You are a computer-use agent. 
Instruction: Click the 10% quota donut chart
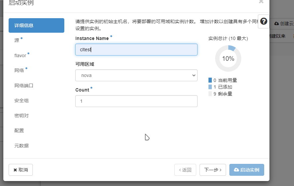228,58
